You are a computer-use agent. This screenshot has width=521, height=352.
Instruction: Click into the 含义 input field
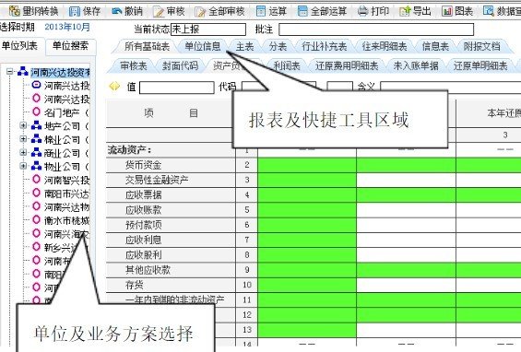[x=451, y=88]
